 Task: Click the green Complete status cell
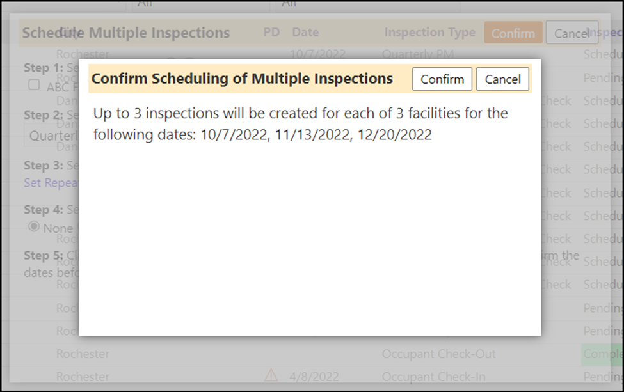tap(602, 354)
